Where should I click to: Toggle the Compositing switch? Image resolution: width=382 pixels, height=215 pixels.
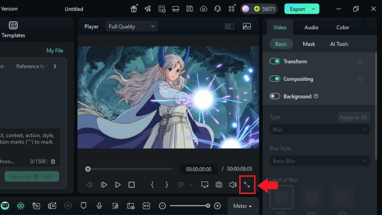275,79
